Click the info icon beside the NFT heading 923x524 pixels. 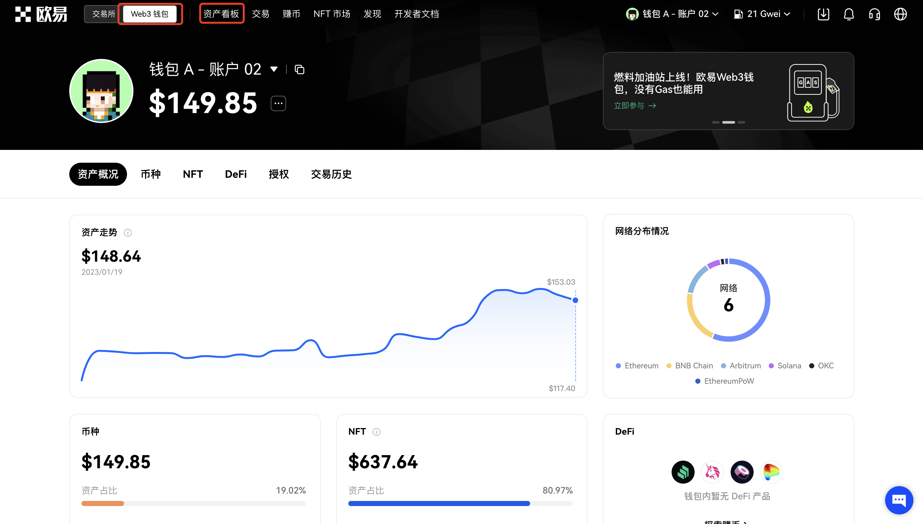click(x=376, y=432)
